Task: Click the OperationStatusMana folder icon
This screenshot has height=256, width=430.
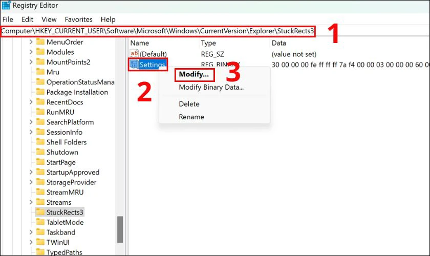Action: coord(40,82)
